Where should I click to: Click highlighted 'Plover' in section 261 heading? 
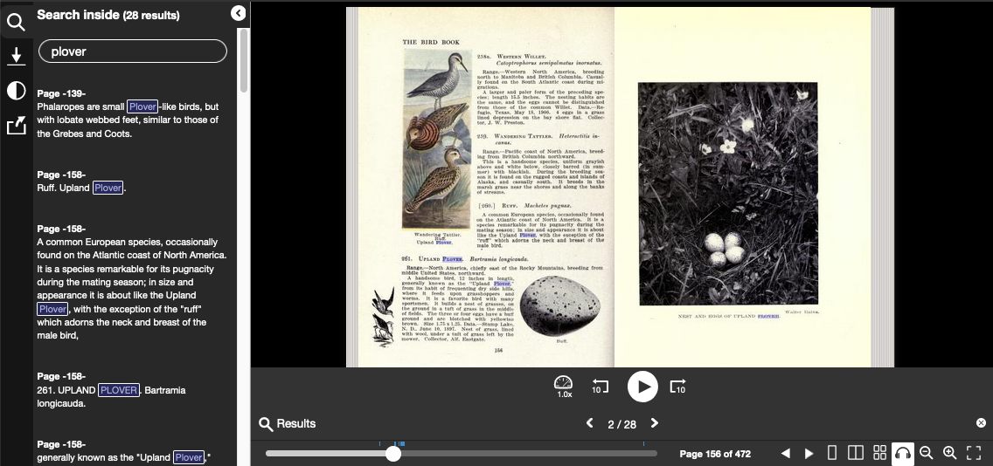pos(453,259)
